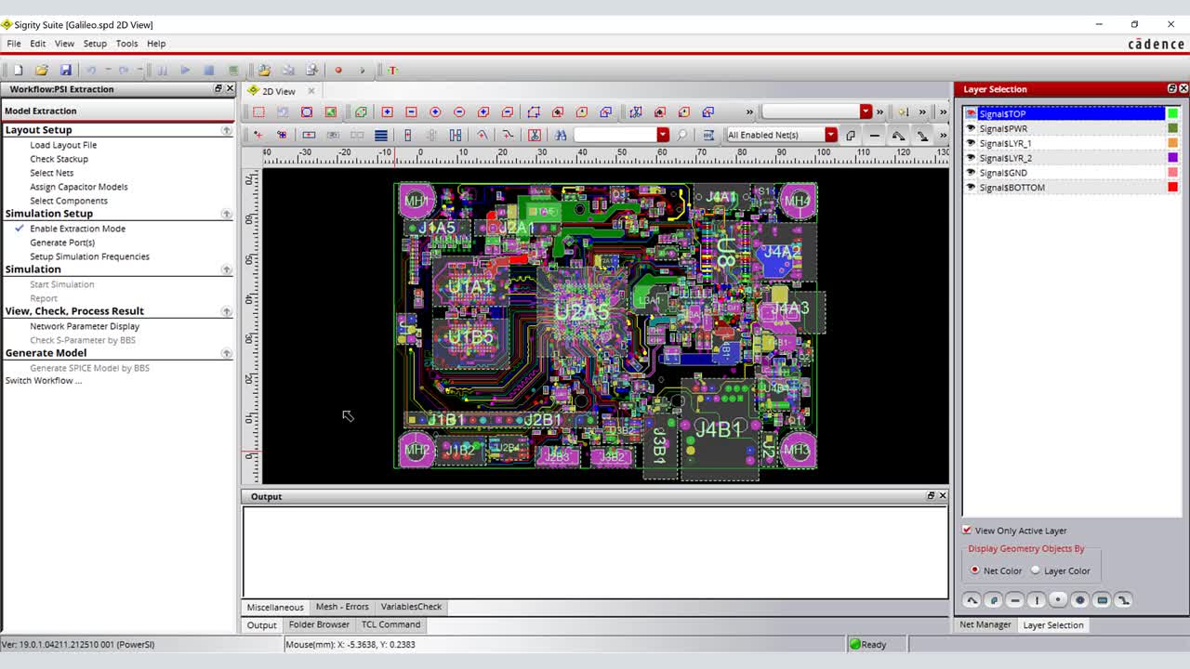
Task: Click the circle minus icon
Action: (x=459, y=111)
